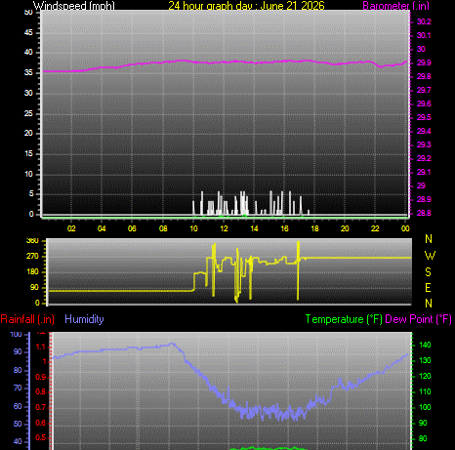Click the 22 hour label on time axis
455x450 pixels.
[x=375, y=228]
